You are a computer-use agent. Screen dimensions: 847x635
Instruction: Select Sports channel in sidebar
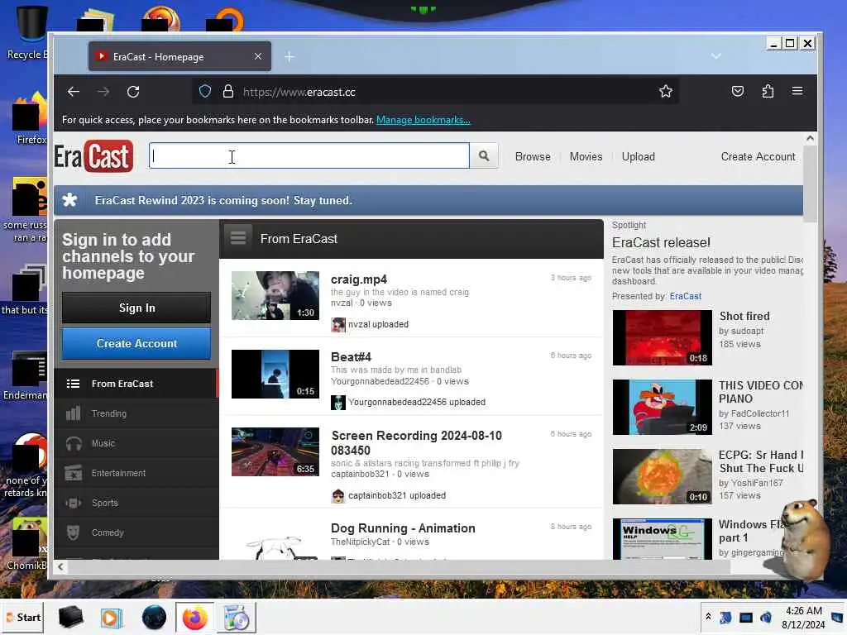tap(136, 503)
